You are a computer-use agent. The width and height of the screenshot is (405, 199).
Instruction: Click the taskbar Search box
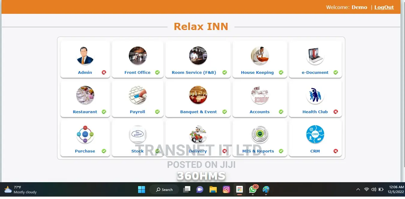tap(164, 190)
